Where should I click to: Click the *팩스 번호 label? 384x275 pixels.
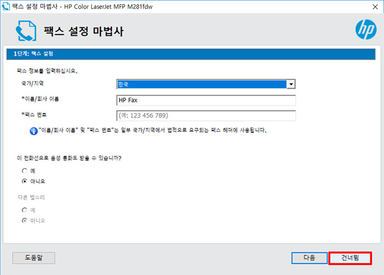pos(34,115)
